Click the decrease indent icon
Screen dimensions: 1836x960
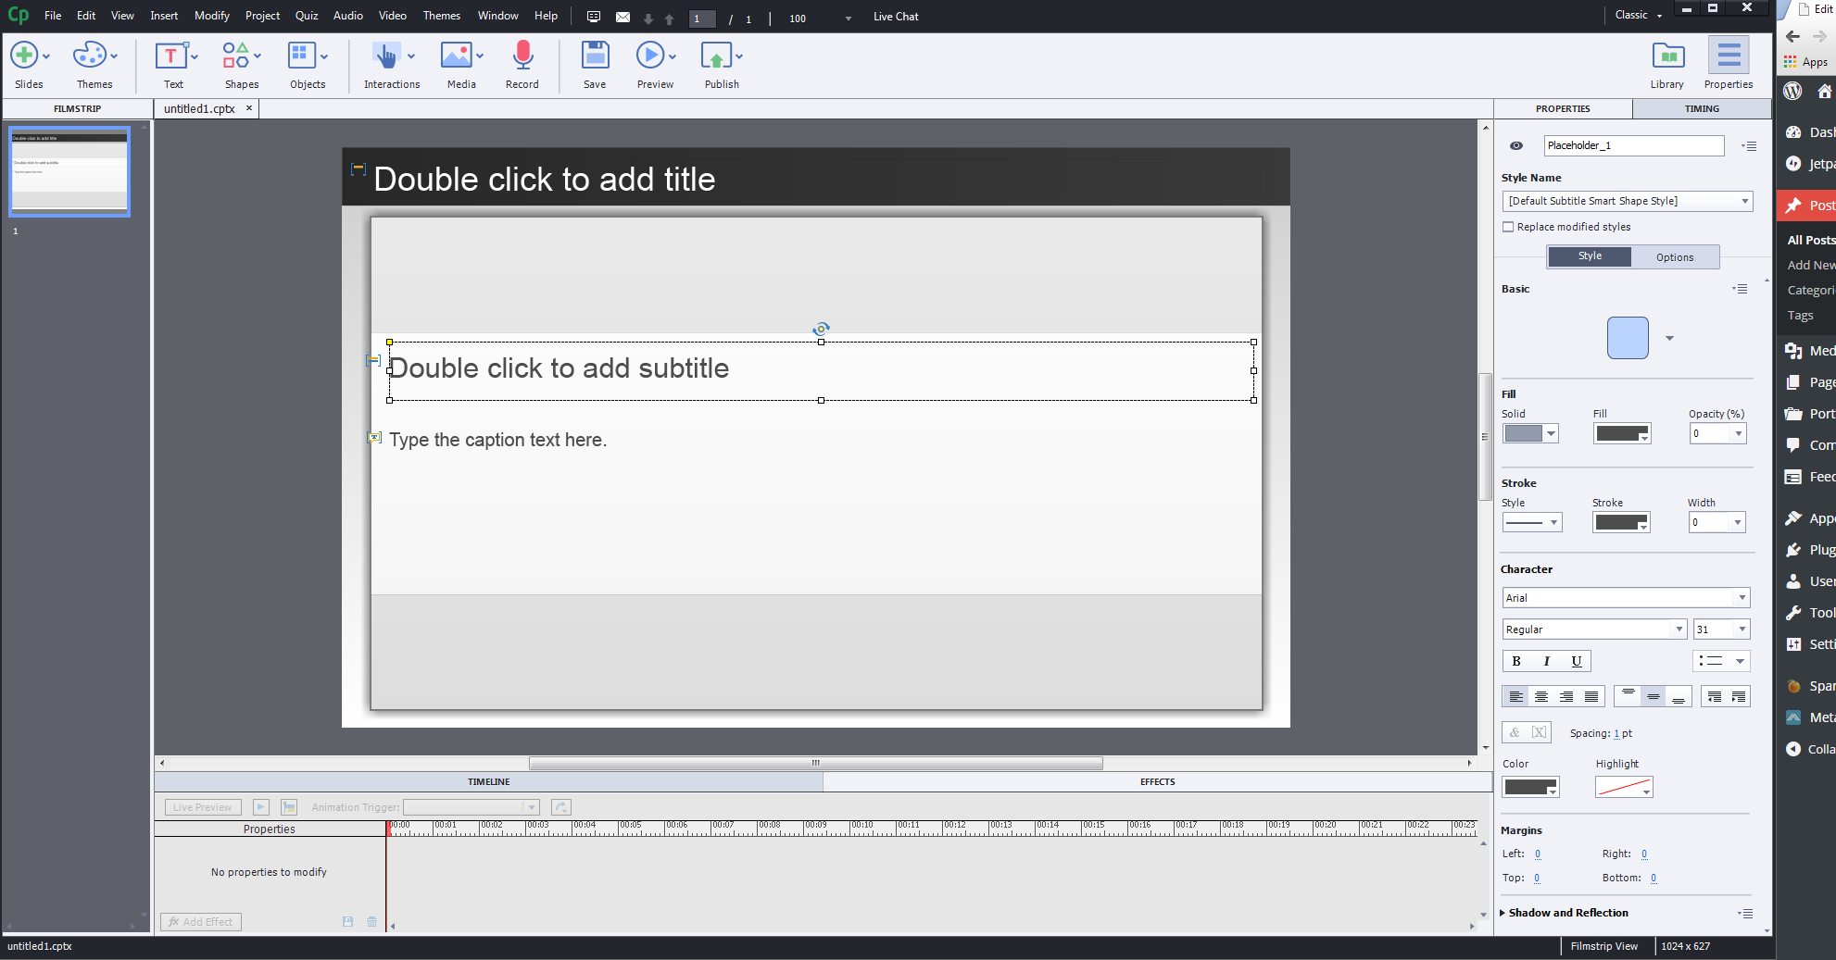coord(1714,696)
